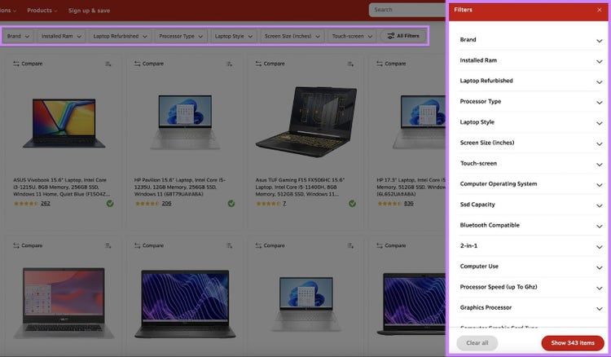Expand Graphics Processor filter section
611x357 pixels.
(530, 308)
